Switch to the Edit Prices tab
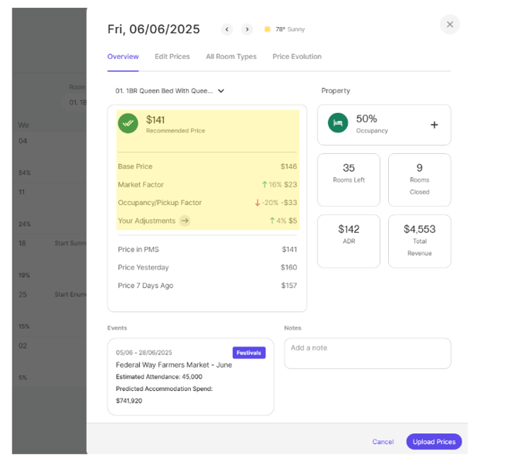Screen dimensions: 518x469 point(172,56)
